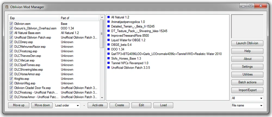Click the esp list scroll up arrow
The width and height of the screenshot is (272, 117).
pos(102,17)
